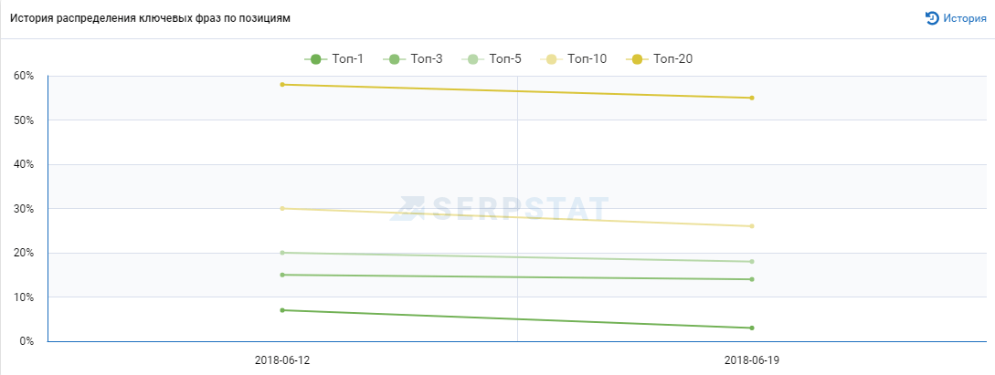
Task: Select Топ-20 data point on 2018-06-12
Action: tap(281, 84)
